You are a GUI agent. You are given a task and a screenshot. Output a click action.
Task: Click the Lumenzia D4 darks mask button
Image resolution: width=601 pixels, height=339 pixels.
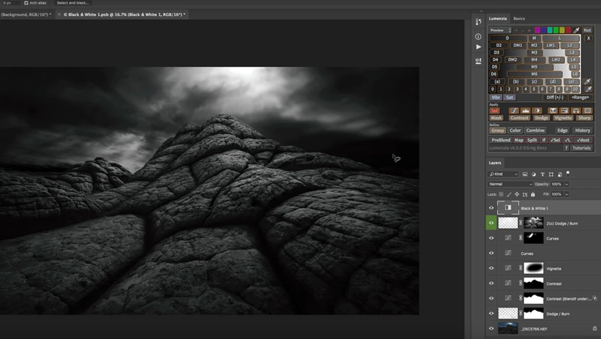(x=495, y=60)
